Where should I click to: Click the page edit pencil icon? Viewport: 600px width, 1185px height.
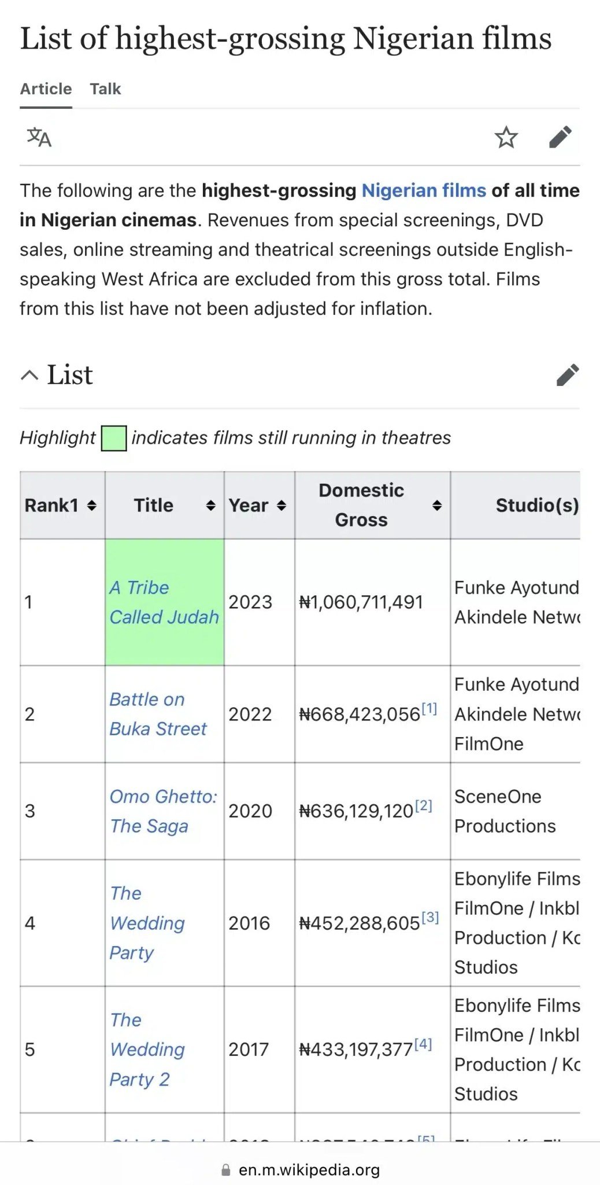tap(560, 138)
